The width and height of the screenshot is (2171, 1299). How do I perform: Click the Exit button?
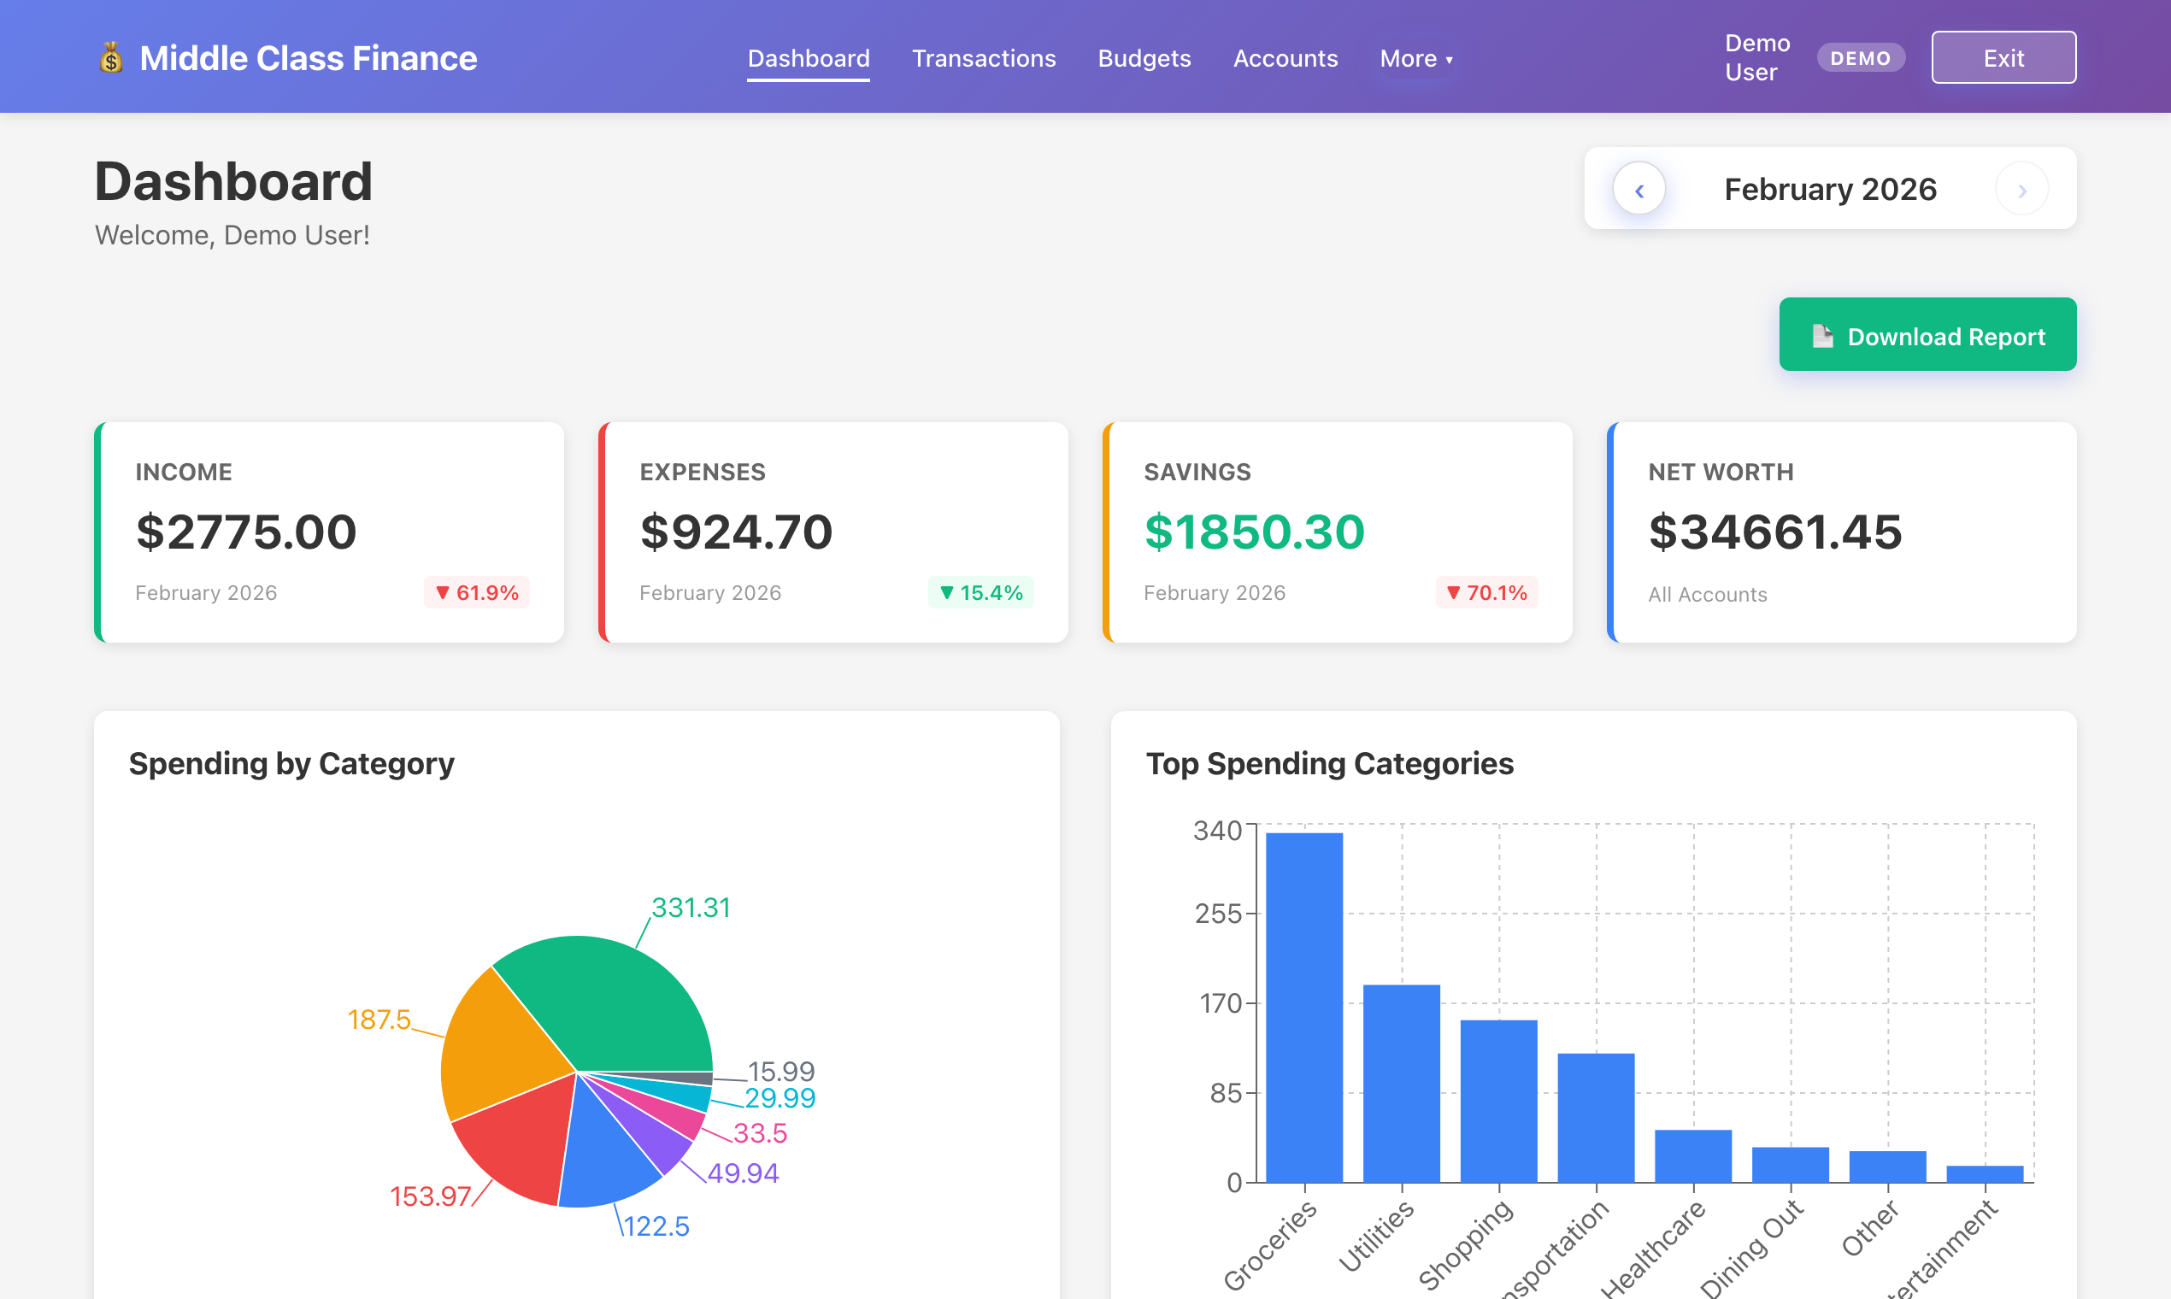pos(2003,57)
